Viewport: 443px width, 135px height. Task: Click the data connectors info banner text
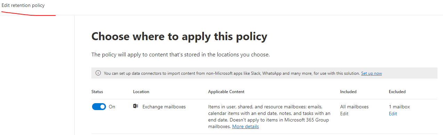tap(231, 73)
